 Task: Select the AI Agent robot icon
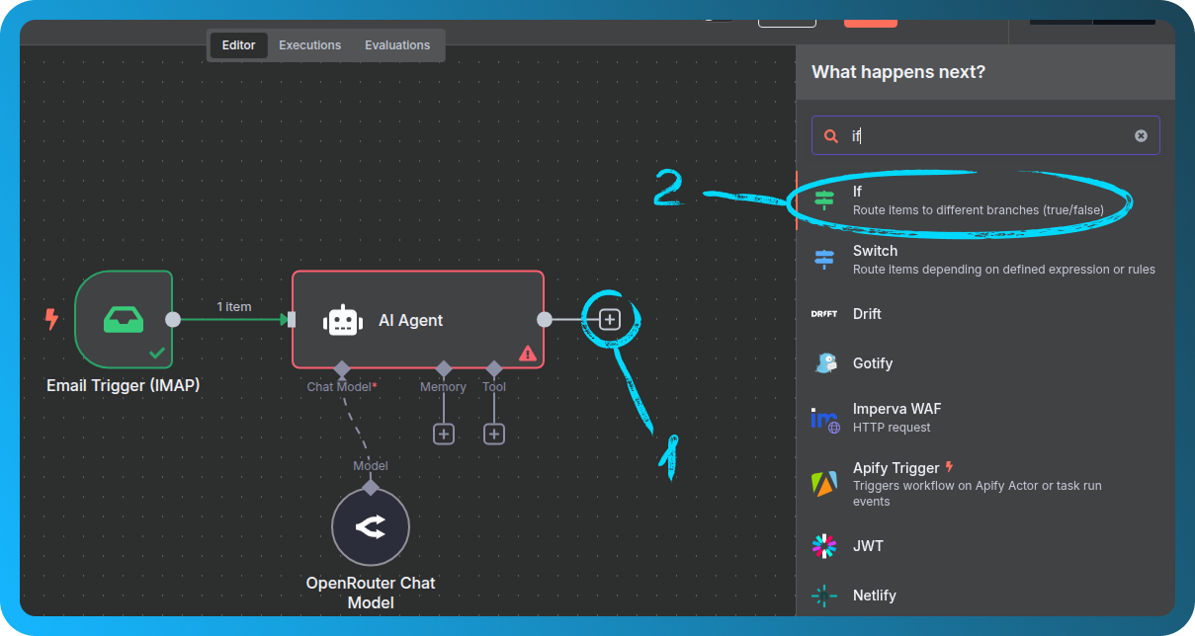pos(343,319)
